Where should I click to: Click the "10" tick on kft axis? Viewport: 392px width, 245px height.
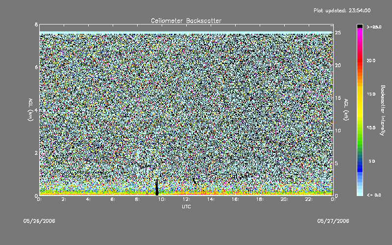coord(338,130)
